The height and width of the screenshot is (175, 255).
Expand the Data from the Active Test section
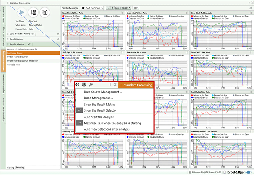coord(22,34)
